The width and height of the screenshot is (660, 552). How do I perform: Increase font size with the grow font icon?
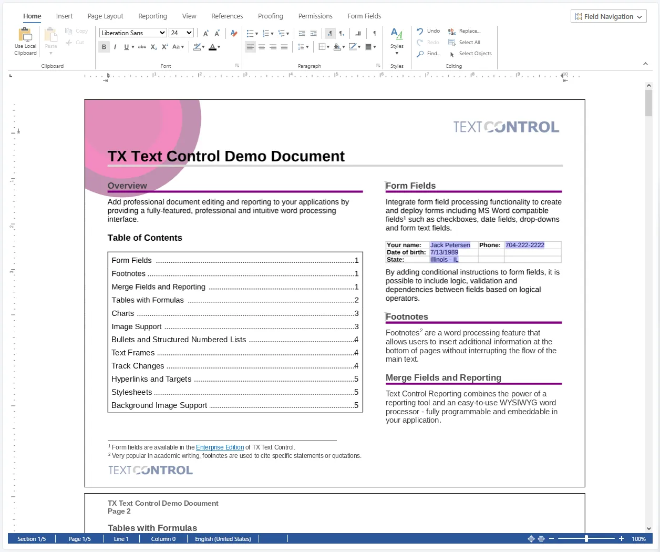click(206, 33)
